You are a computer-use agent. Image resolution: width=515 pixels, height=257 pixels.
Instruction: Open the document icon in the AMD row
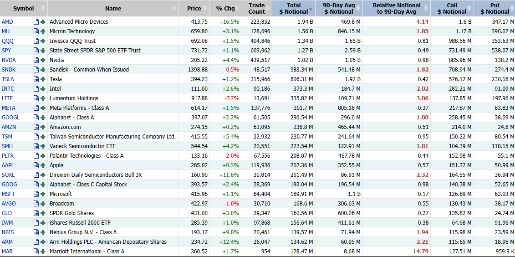tap(36, 22)
